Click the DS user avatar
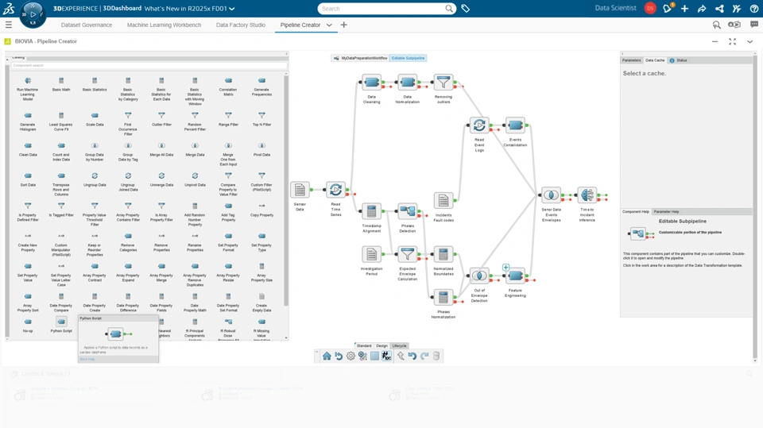The width and height of the screenshot is (763, 428). [x=650, y=8]
